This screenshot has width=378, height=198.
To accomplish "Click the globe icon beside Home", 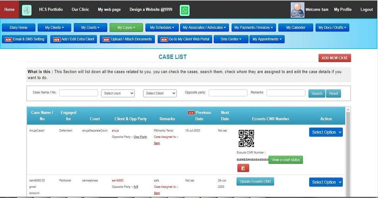I will tap(27, 10).
